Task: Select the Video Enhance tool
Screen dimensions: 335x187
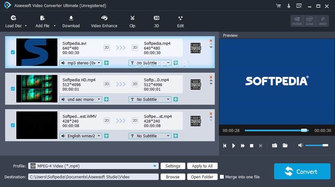Action: coord(104,21)
